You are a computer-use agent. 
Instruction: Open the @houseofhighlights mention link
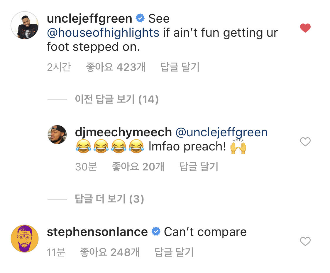103,33
